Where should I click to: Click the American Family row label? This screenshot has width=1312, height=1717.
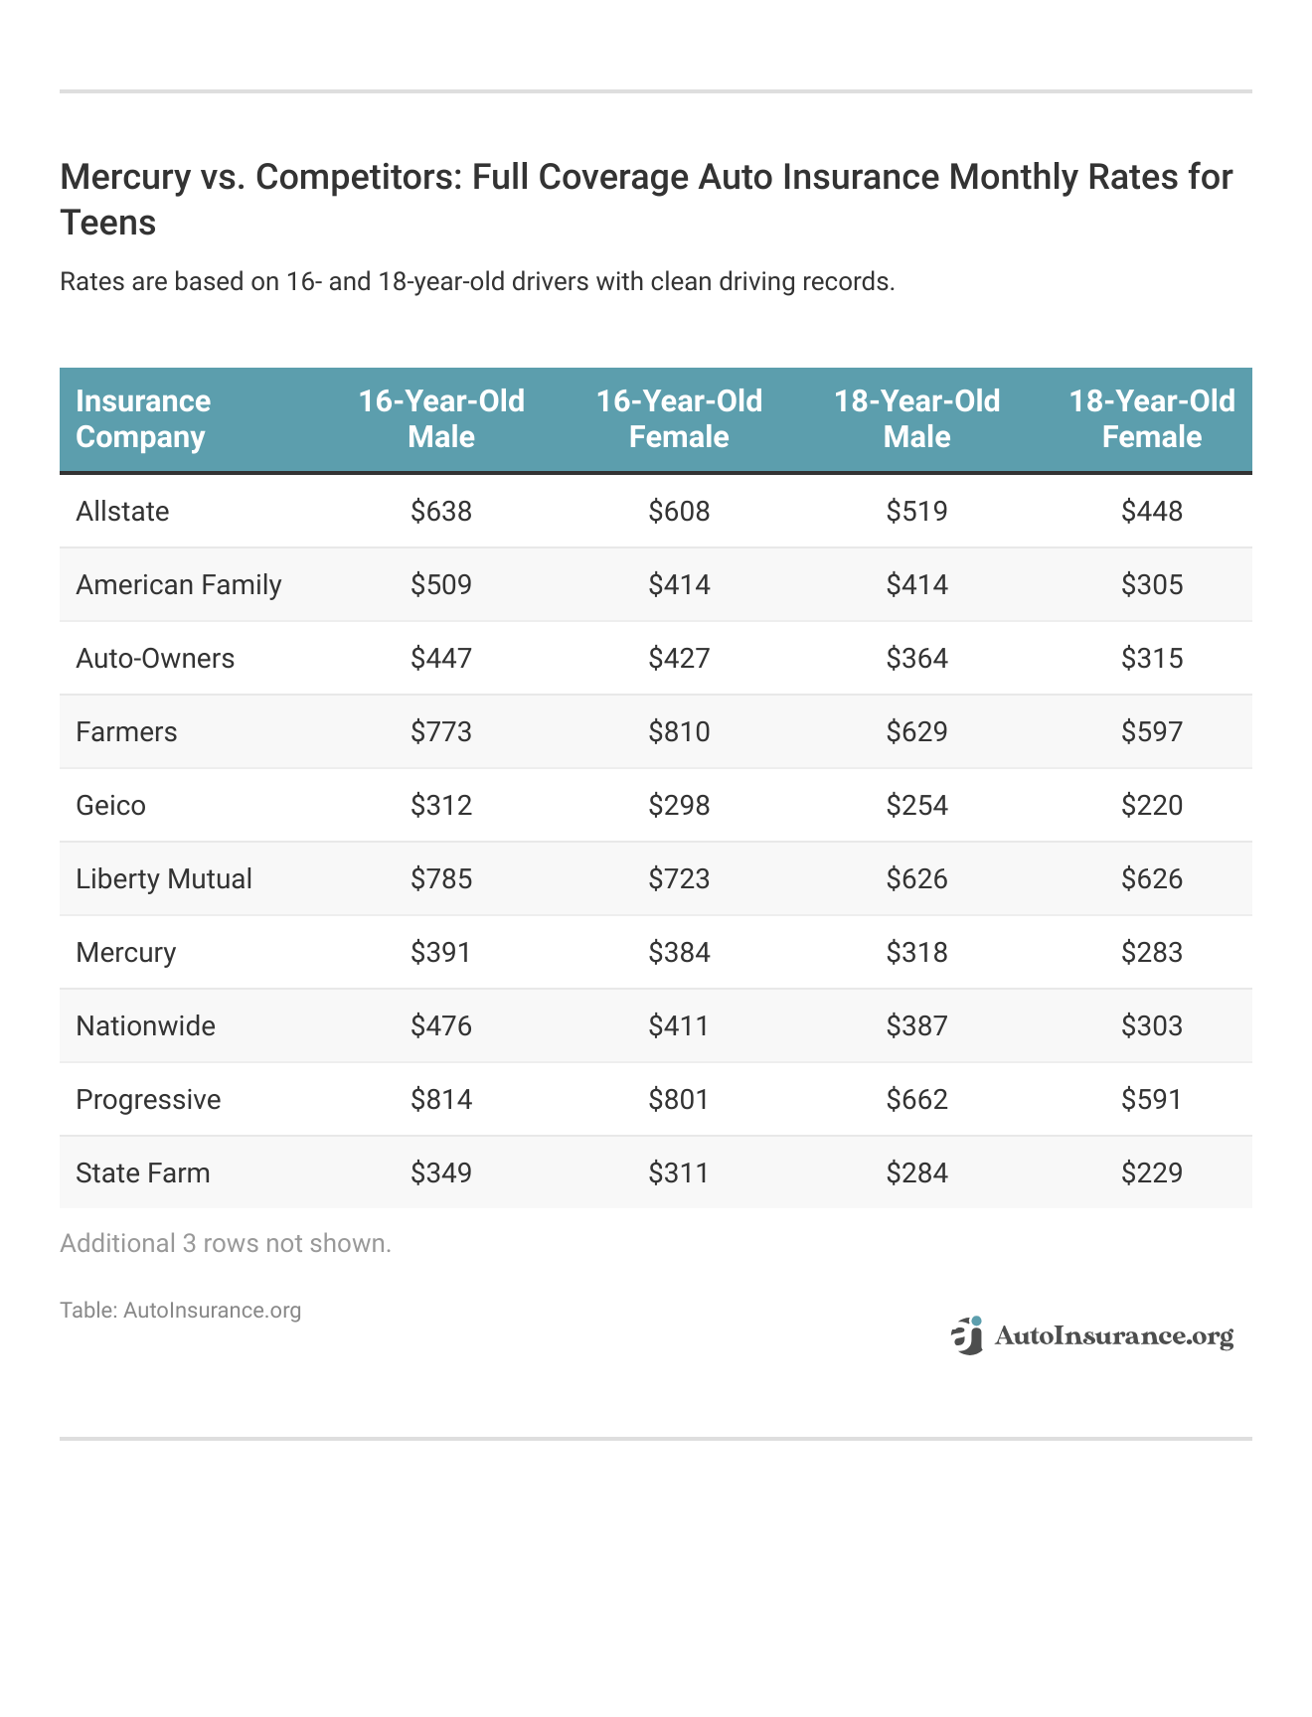(x=179, y=584)
